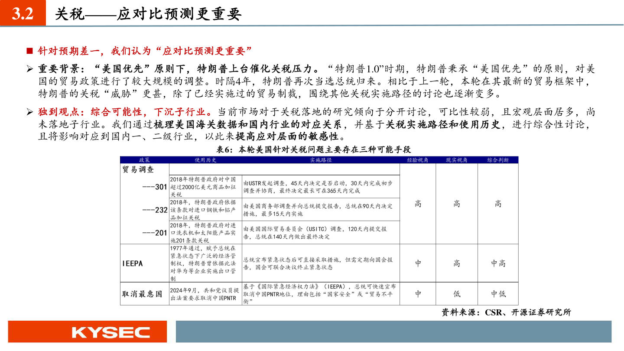The height and width of the screenshot is (351, 624).
Task: Click bold phrase 关税实施路径和使用历史
Action: pyautogui.click(x=444, y=124)
